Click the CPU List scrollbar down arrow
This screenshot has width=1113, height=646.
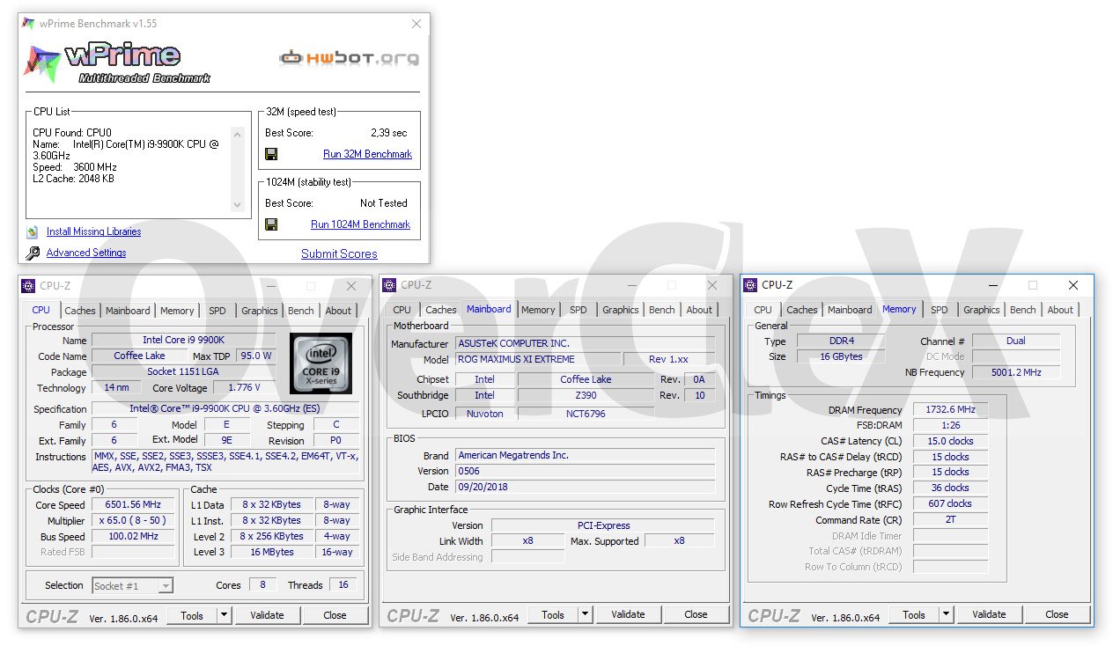(237, 205)
